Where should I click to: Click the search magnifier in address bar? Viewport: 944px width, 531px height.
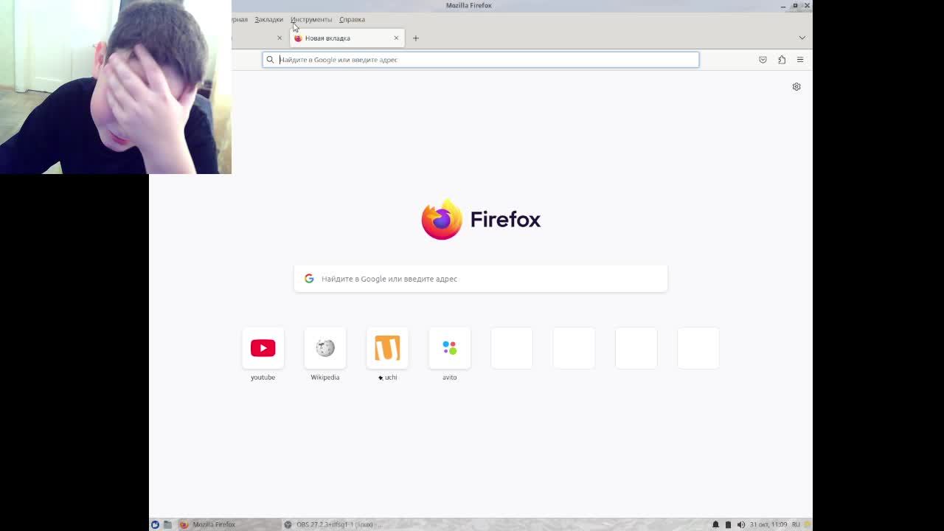(270, 60)
